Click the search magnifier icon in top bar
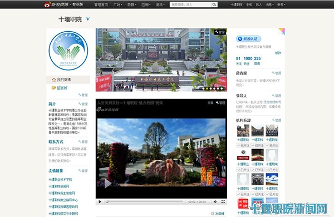Viewport: 334px width, 217px height. click(x=214, y=4)
